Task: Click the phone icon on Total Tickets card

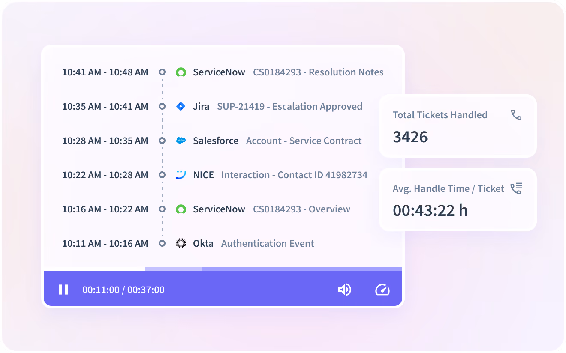Action: click(x=516, y=115)
